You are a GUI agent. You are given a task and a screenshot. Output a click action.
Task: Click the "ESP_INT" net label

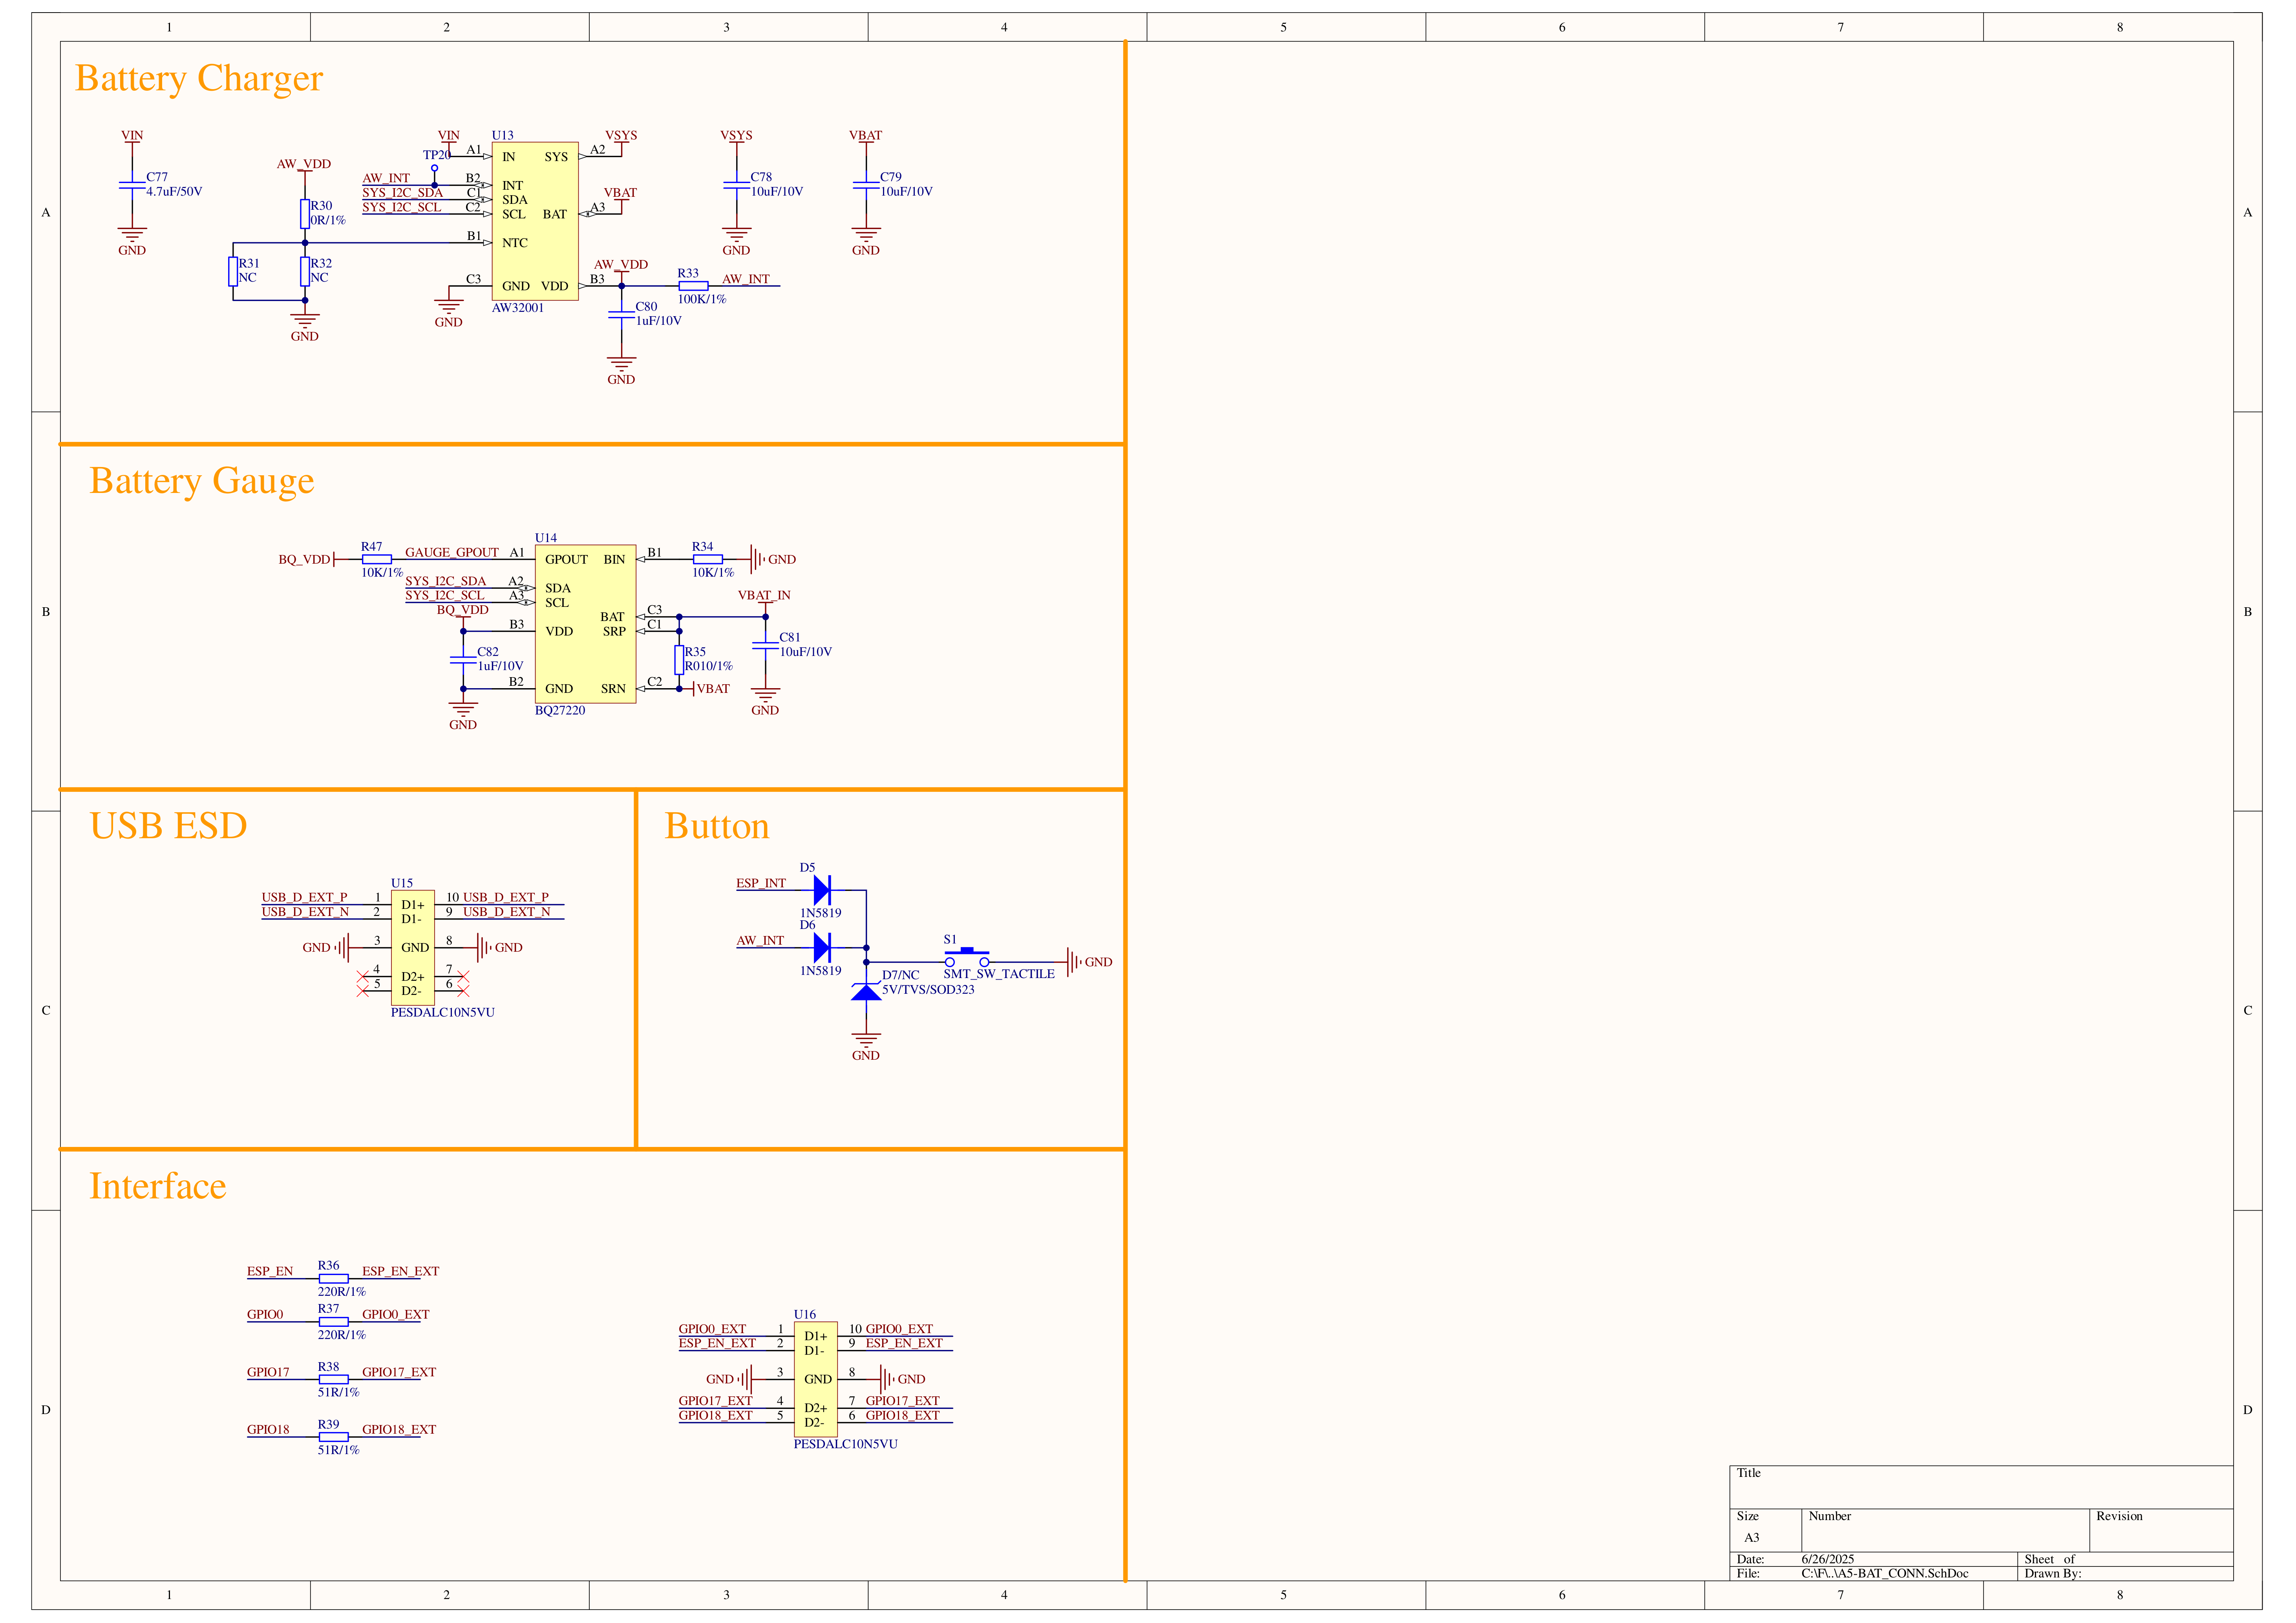pyautogui.click(x=761, y=883)
